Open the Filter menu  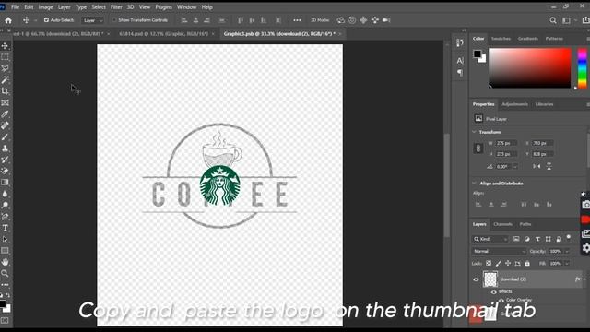[116, 7]
